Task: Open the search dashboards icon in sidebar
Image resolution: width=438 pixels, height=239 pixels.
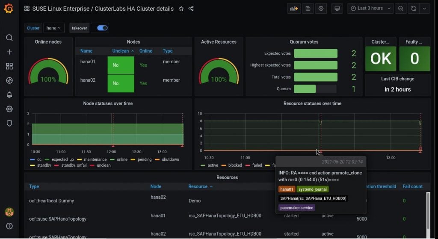Action: click(x=9, y=38)
